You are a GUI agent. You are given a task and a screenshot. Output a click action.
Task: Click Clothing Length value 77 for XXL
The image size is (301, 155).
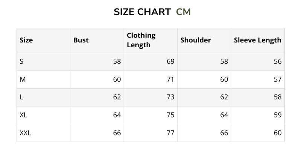pyautogui.click(x=170, y=133)
